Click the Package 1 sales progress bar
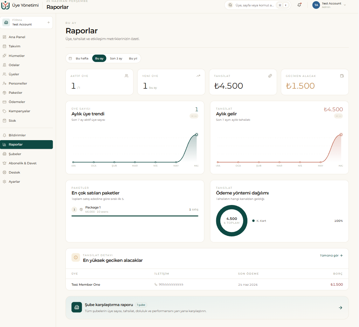 click(x=135, y=216)
